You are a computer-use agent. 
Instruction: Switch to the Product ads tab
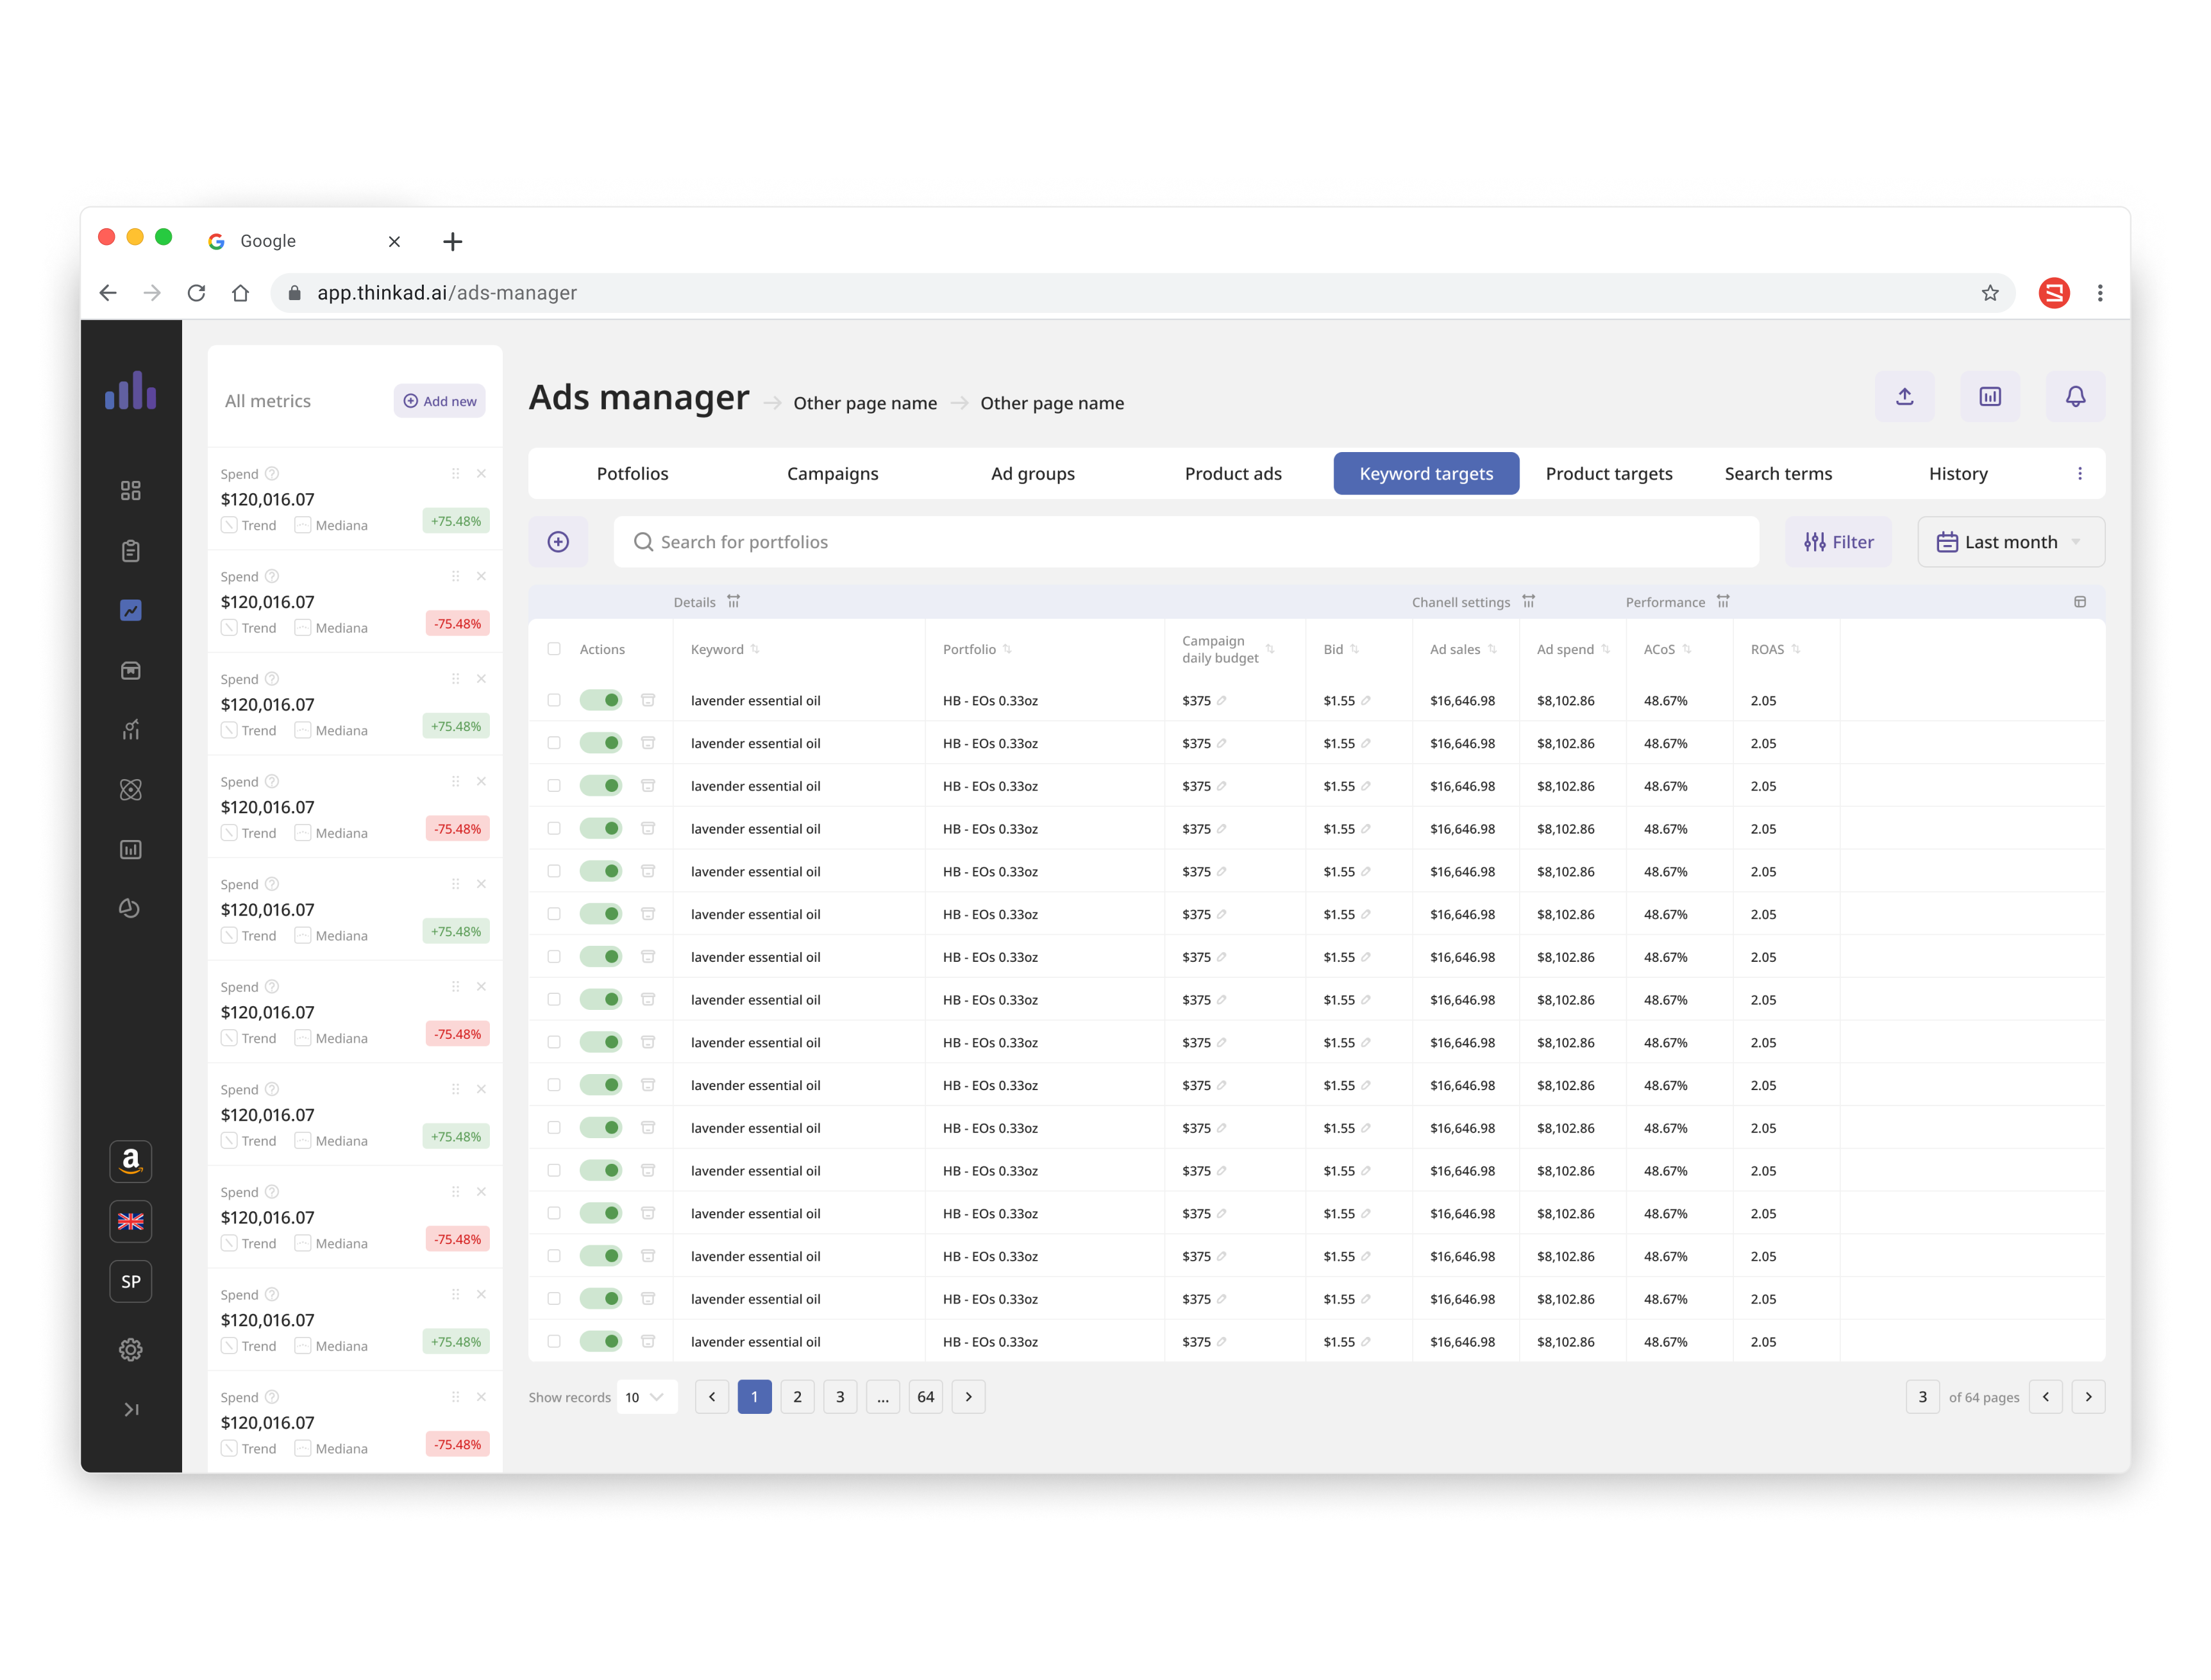[1233, 474]
